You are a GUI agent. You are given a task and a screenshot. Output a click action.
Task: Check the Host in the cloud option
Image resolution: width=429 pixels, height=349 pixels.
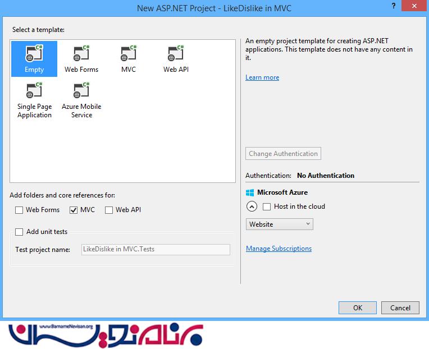267,206
